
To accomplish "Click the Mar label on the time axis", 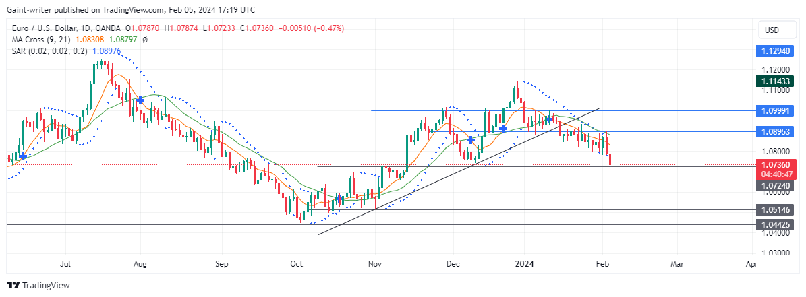I will coord(677,263).
